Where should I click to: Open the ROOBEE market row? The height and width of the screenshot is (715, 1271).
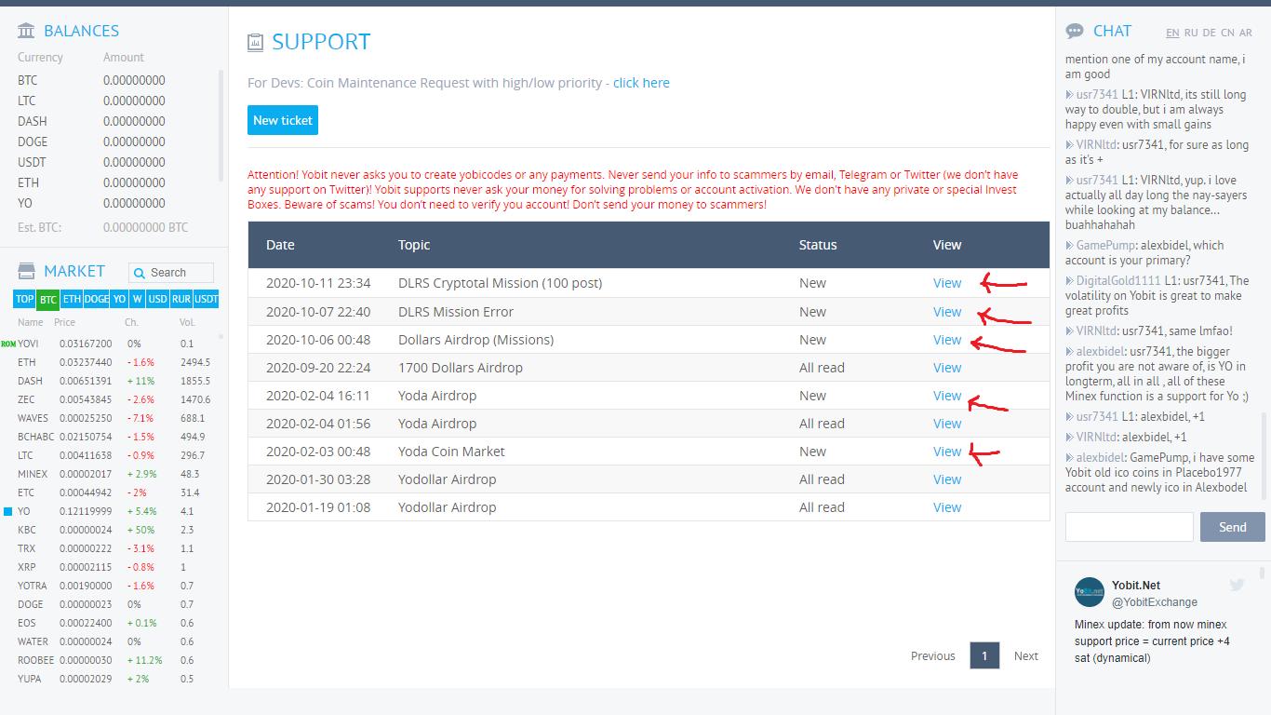112,660
